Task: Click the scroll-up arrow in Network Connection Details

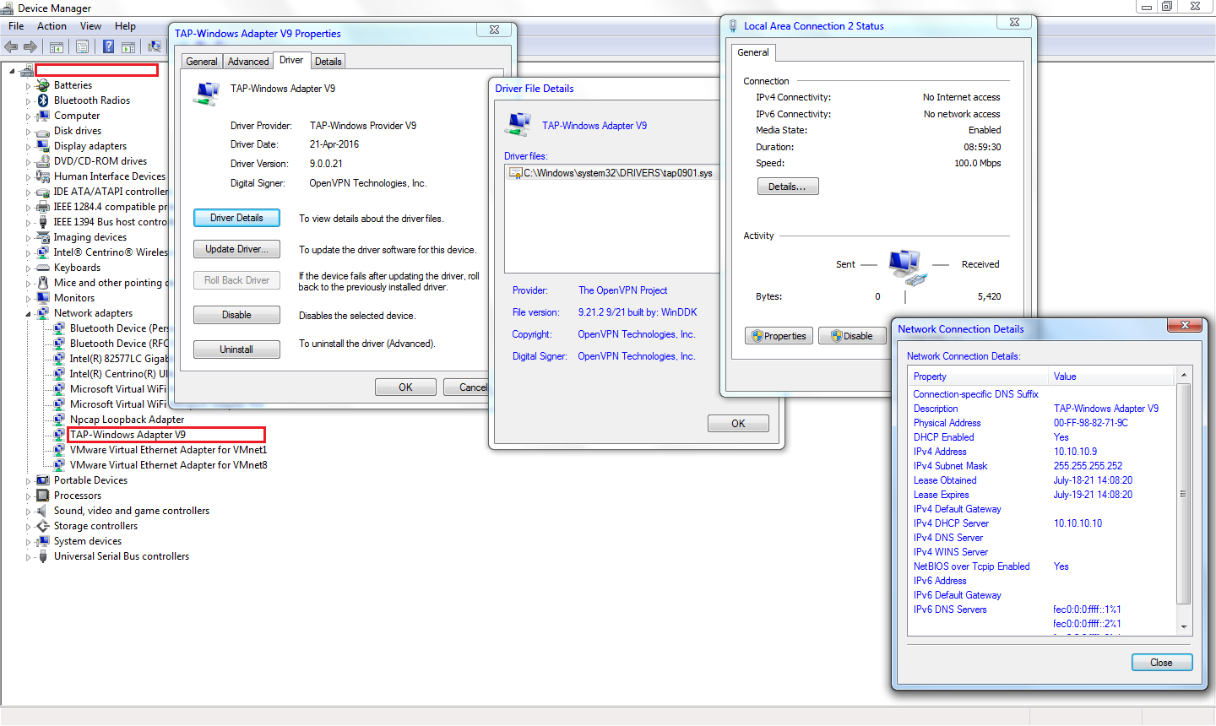Action: pos(1184,375)
